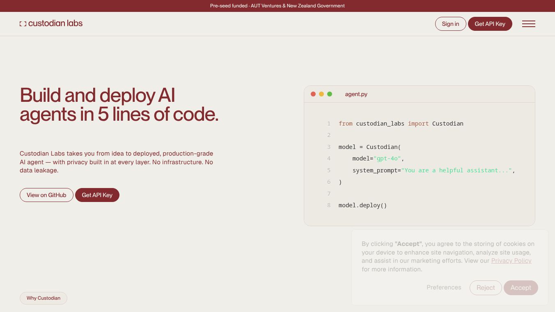Click the green dot in agent.py window

tap(330, 94)
